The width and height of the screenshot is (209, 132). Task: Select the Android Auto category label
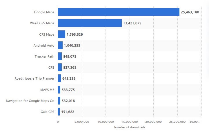tap(44, 45)
